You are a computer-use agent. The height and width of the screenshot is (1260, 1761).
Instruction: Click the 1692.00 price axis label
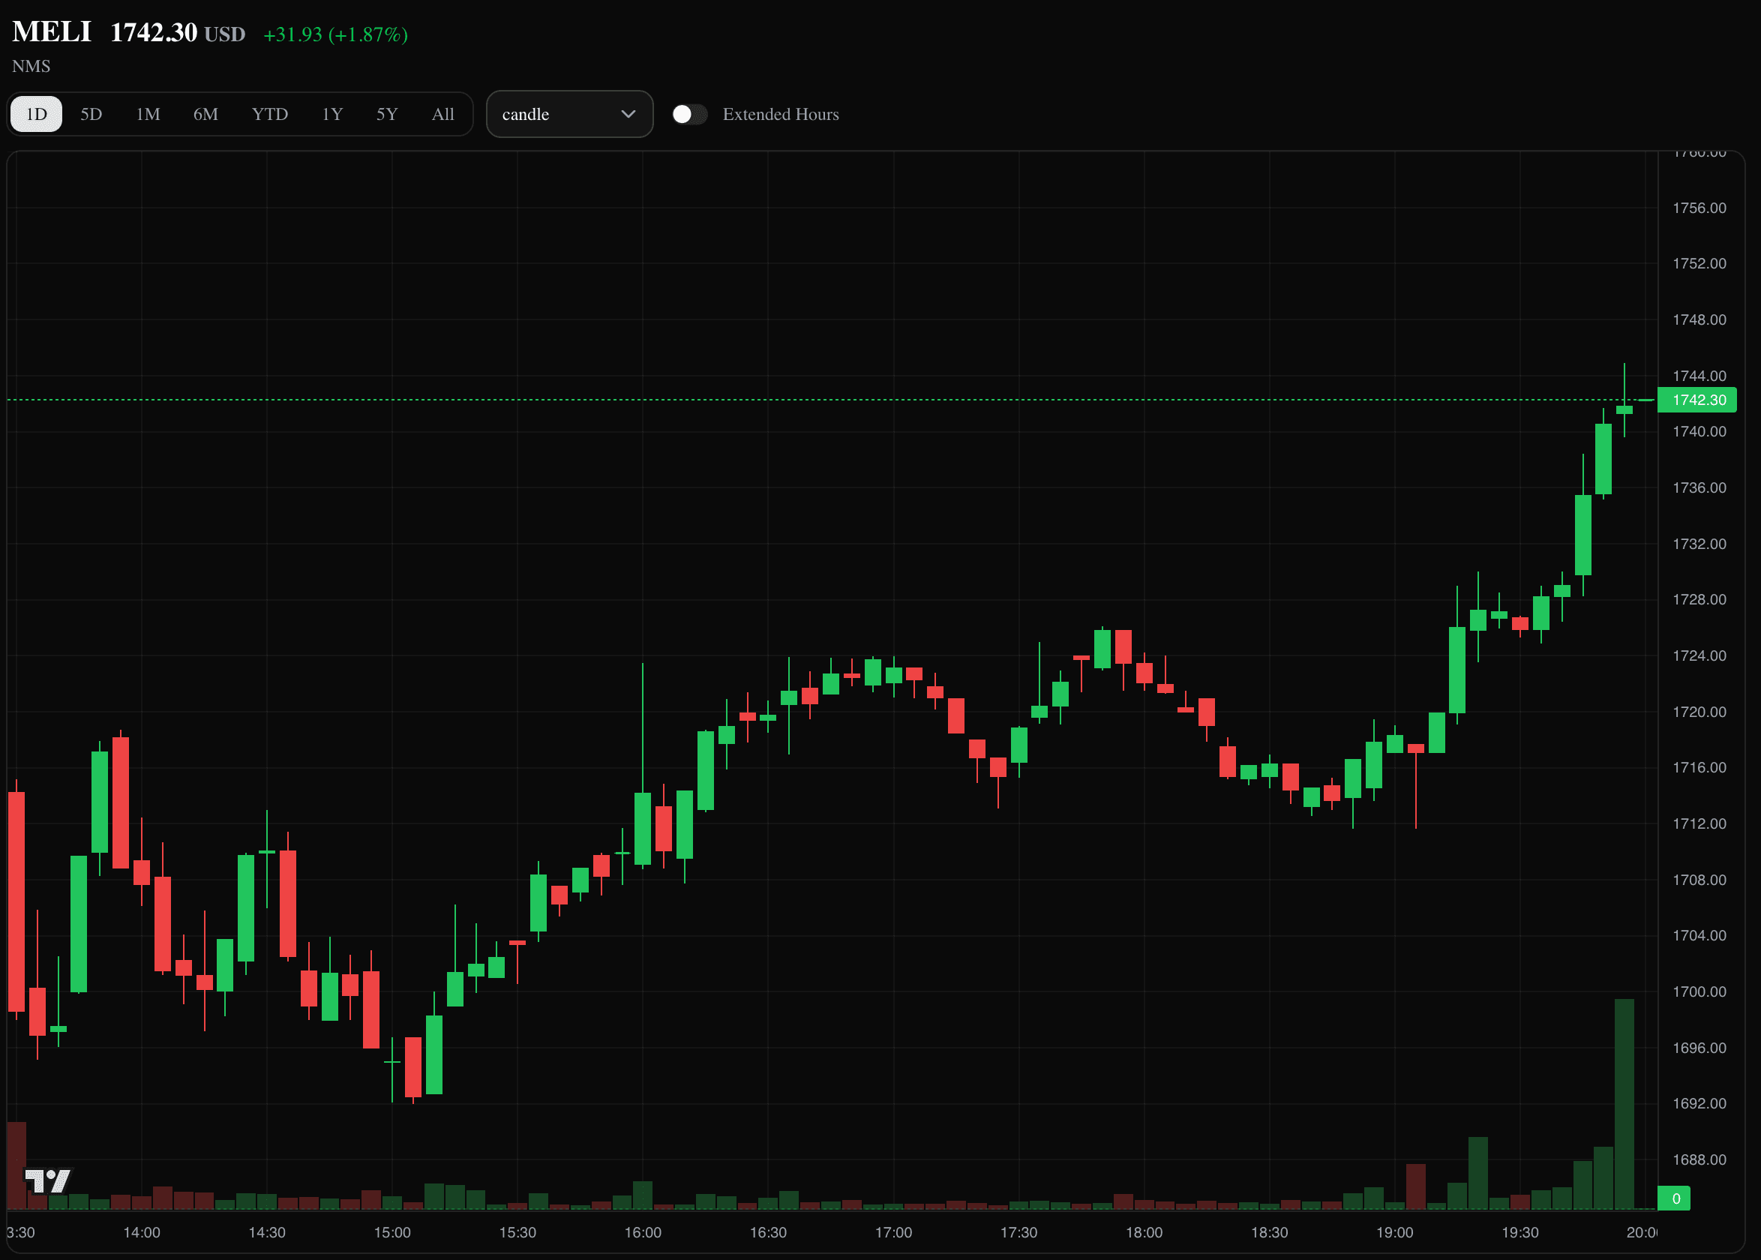pos(1699,1103)
